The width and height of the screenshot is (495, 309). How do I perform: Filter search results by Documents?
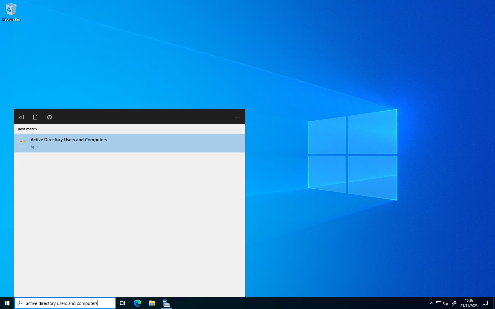tap(35, 117)
